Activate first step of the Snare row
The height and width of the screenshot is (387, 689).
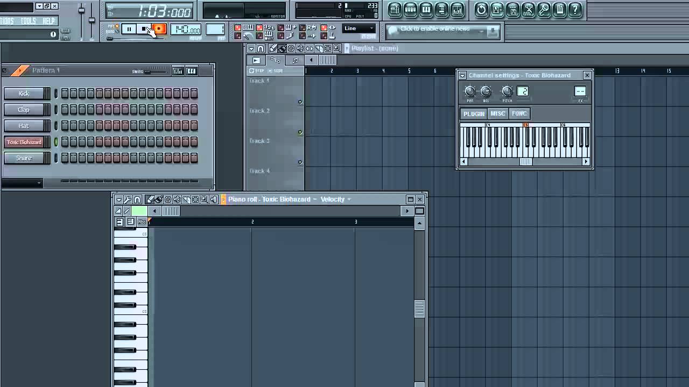(65, 158)
